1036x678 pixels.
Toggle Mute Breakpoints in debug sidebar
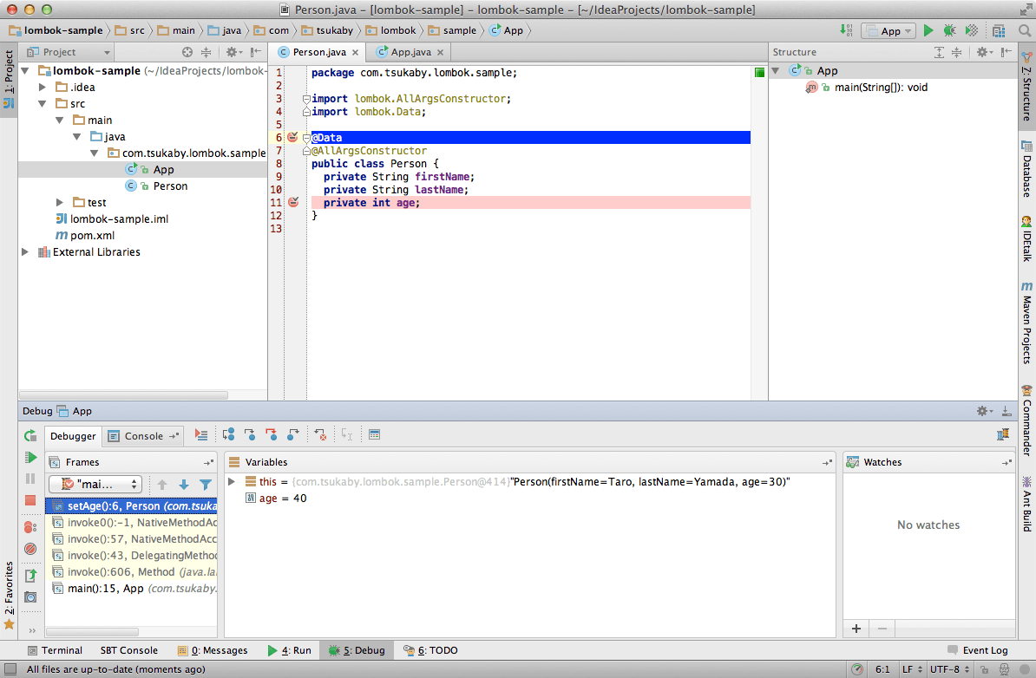(30, 549)
